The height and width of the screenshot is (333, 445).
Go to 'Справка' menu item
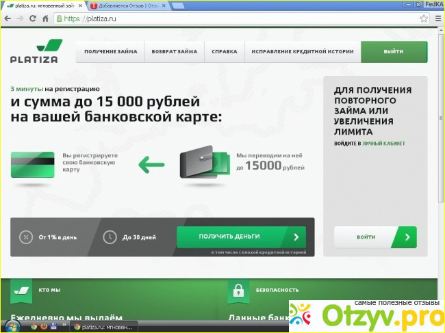pos(225,52)
